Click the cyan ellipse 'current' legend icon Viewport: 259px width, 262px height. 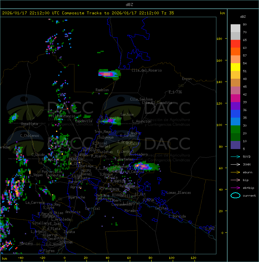[x=235, y=195]
